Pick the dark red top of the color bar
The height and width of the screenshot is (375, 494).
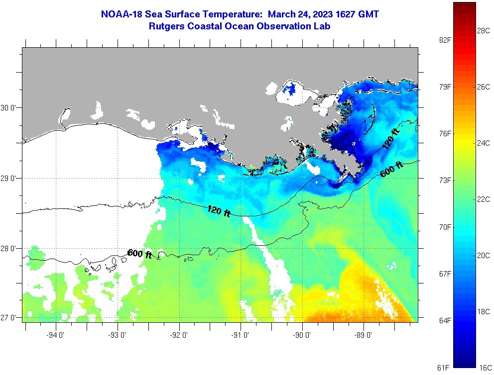tap(465, 6)
